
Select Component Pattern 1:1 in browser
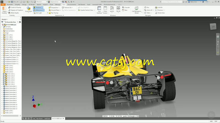point(12,57)
